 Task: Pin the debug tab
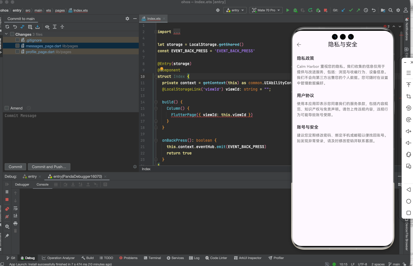[x=7, y=236]
